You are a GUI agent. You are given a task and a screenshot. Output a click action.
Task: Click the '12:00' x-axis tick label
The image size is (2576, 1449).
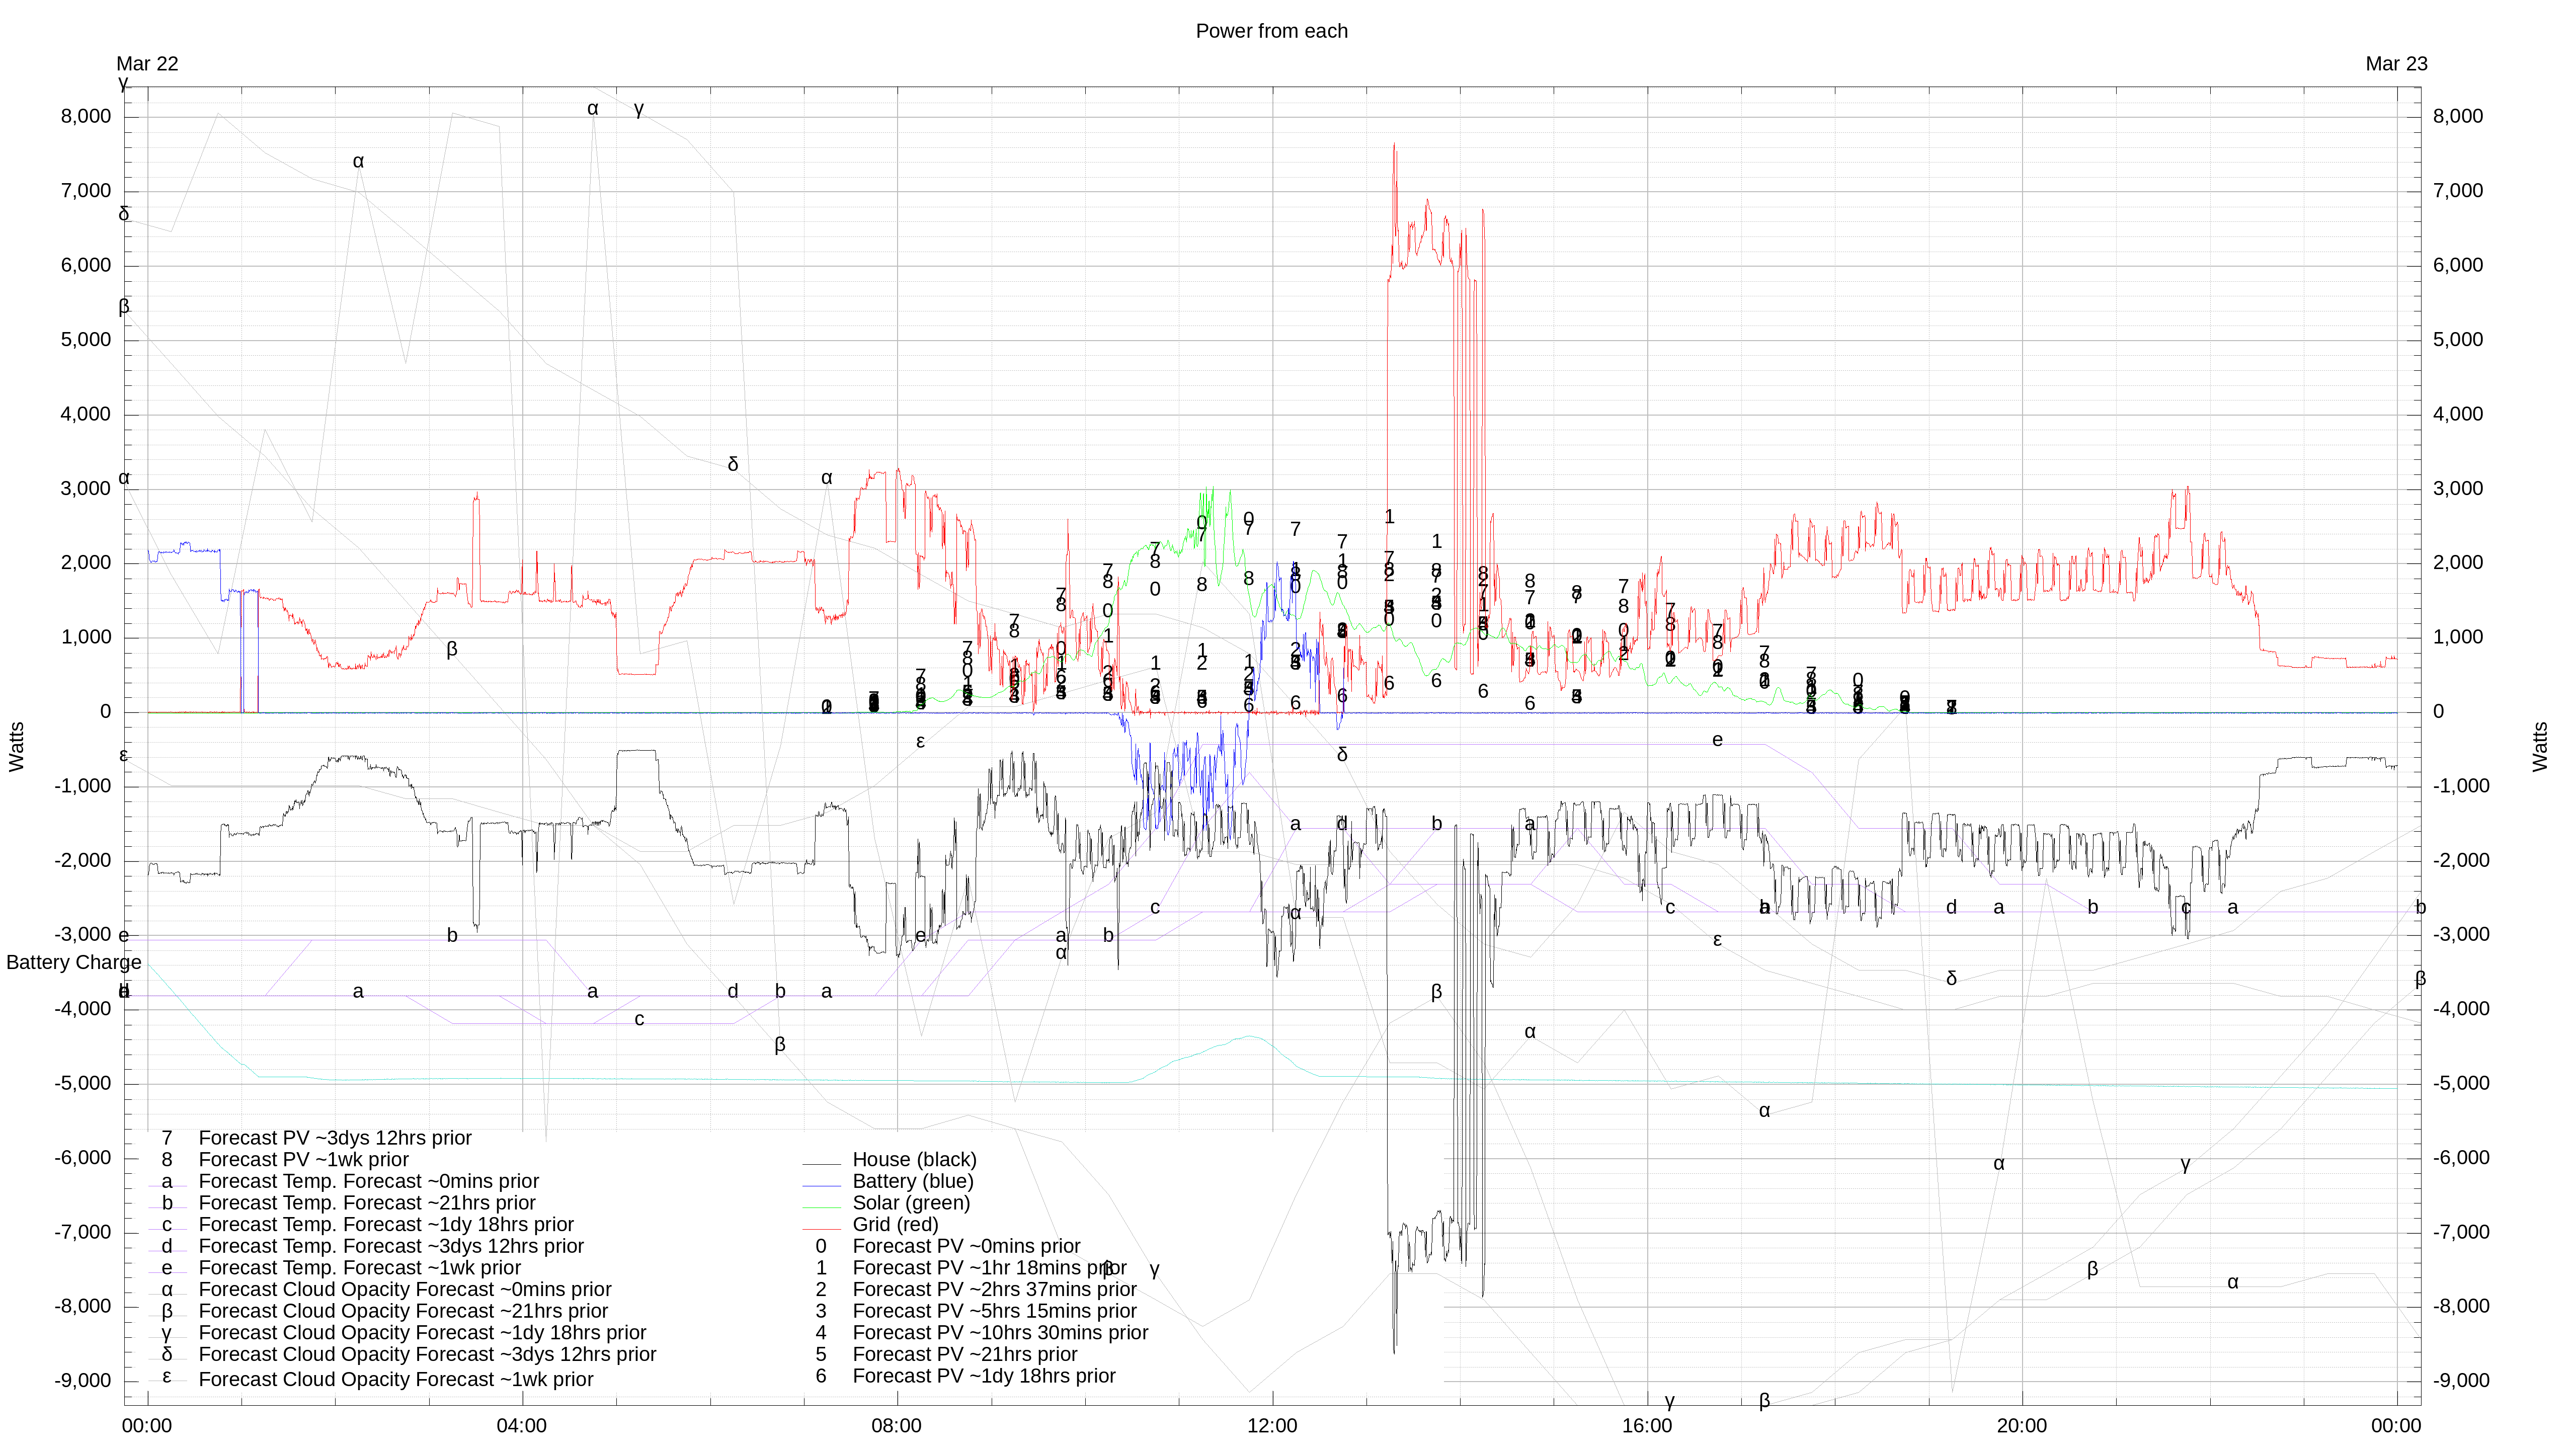pos(1272,1426)
